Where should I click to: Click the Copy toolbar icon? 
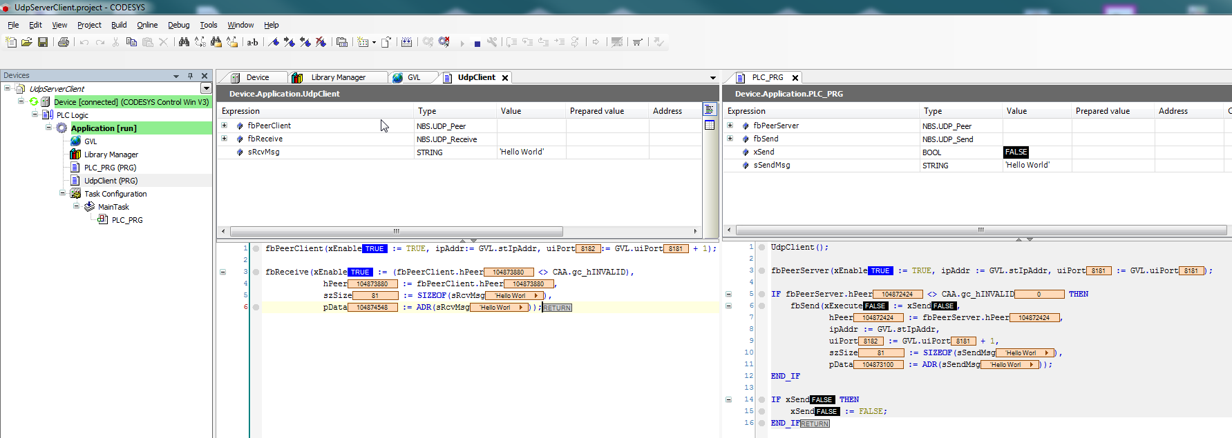click(x=131, y=42)
